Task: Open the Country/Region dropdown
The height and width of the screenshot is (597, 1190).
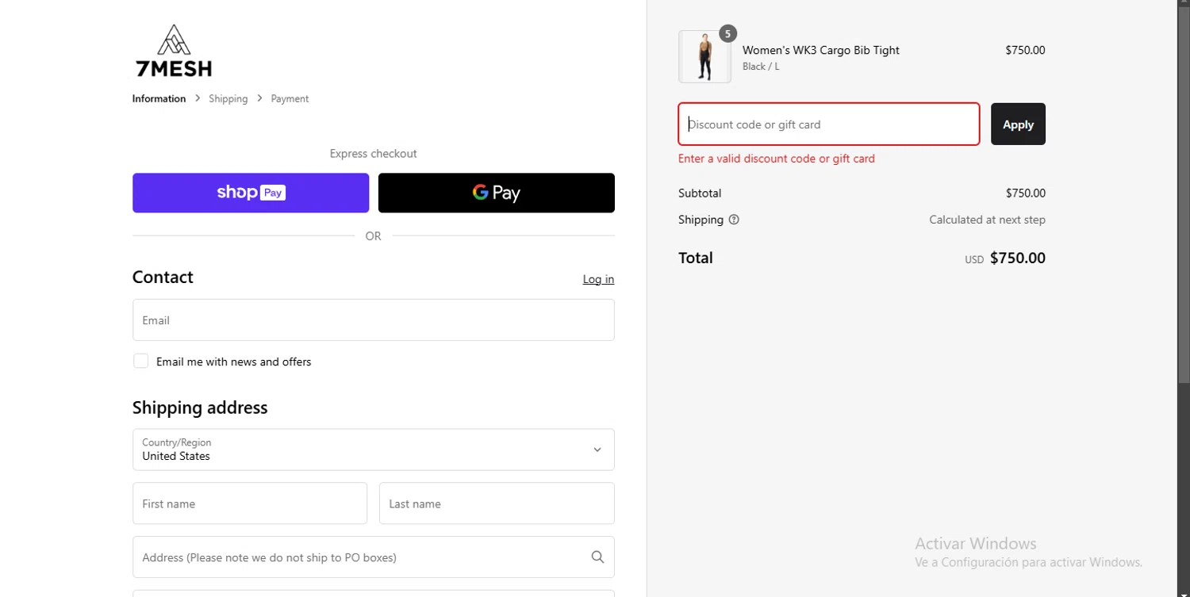Action: click(374, 450)
